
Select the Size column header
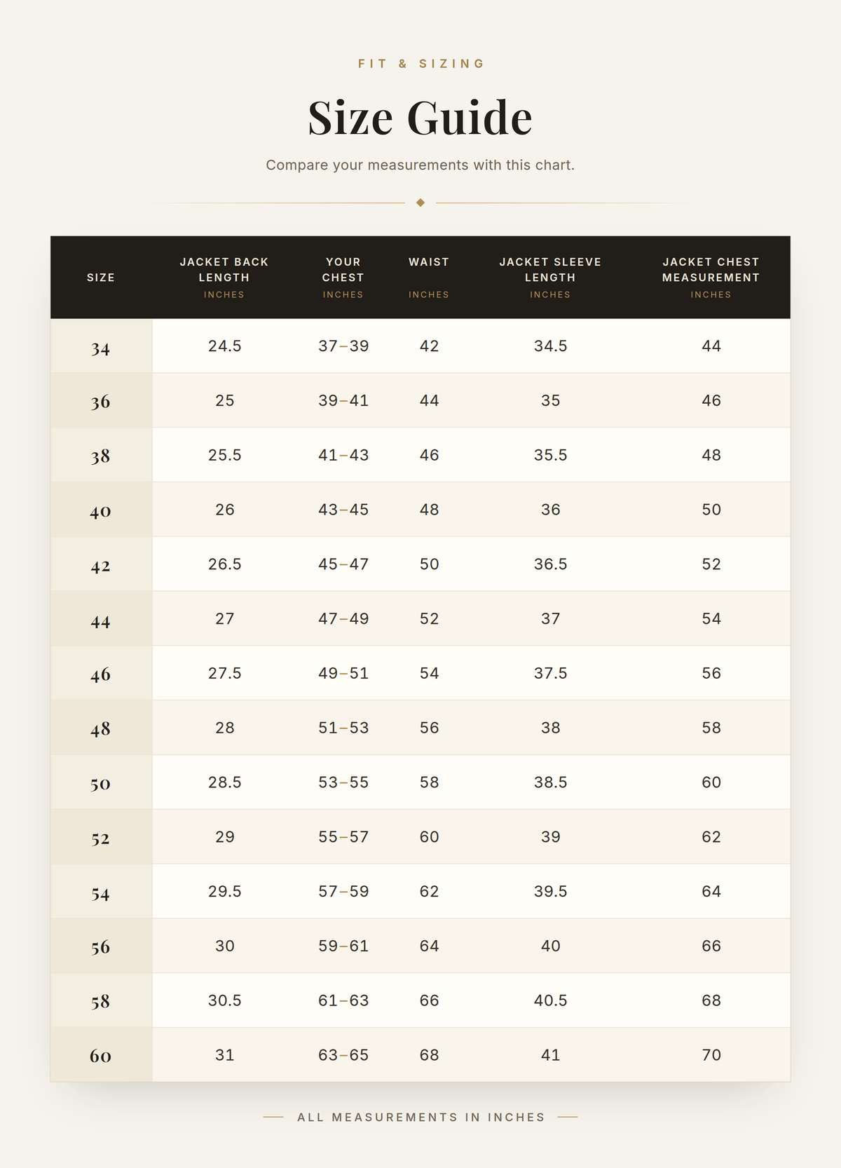point(101,278)
